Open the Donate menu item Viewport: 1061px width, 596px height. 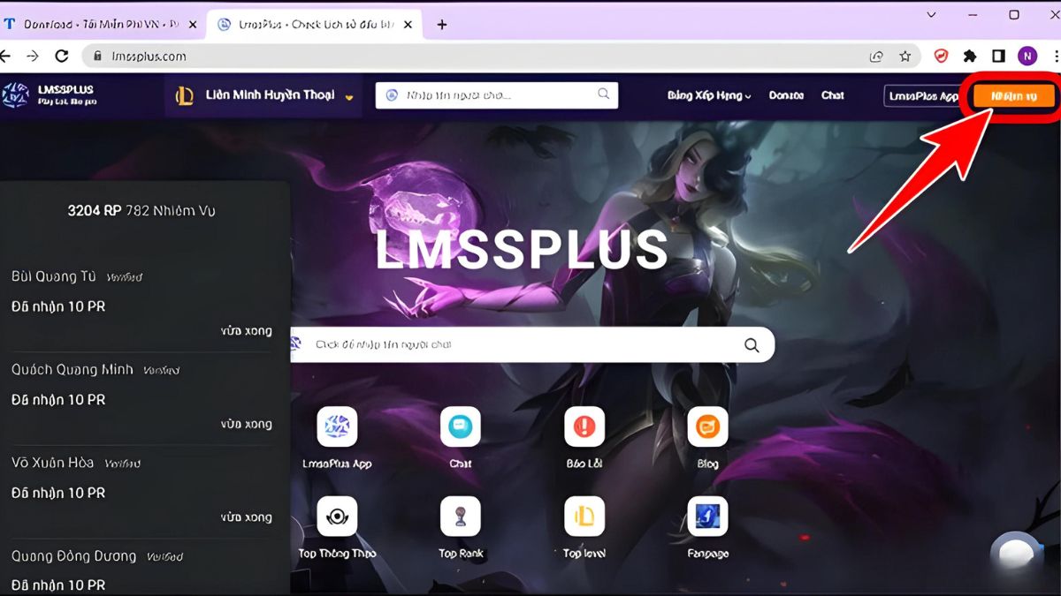tap(786, 94)
